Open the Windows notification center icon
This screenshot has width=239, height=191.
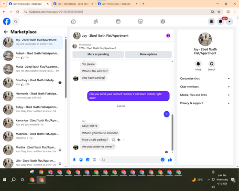coord(233,180)
